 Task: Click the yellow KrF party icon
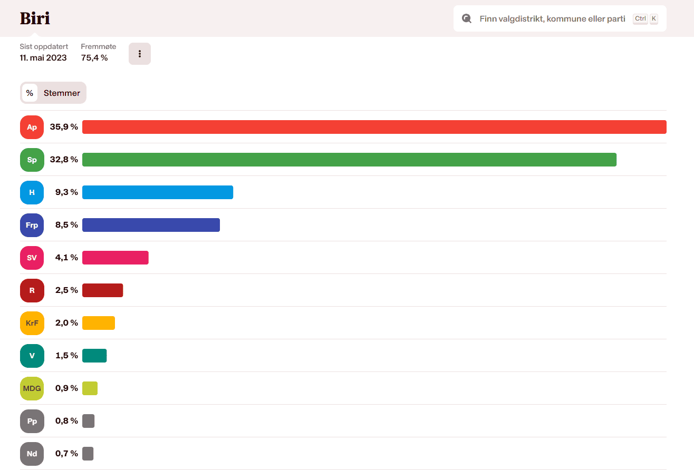click(32, 323)
